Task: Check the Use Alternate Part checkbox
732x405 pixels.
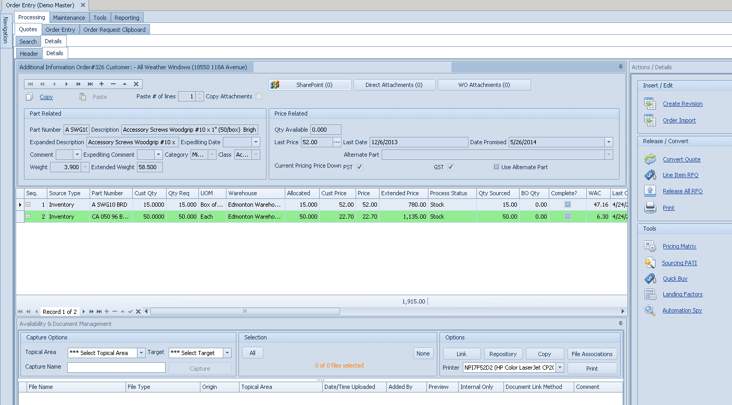Action: click(496, 167)
